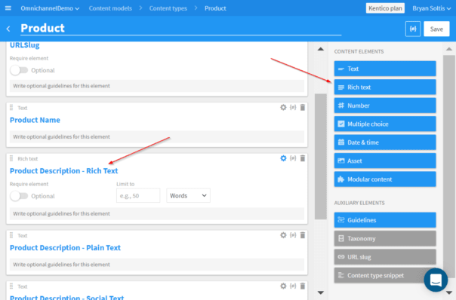Click the URL slug auxiliary element
This screenshot has height=300, width=456.
pos(385,257)
